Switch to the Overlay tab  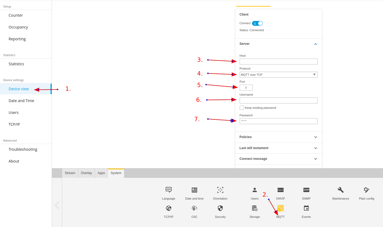(x=86, y=173)
